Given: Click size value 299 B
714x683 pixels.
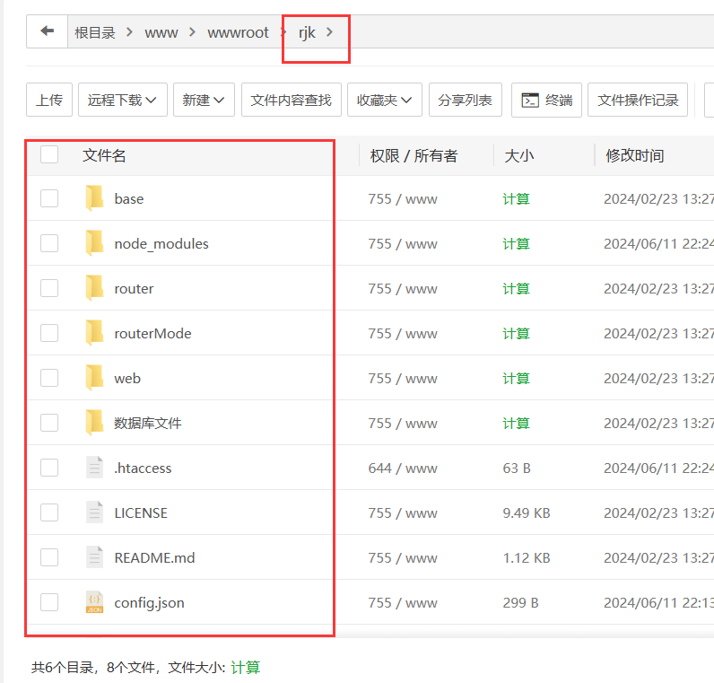Looking at the screenshot, I should click(x=520, y=603).
